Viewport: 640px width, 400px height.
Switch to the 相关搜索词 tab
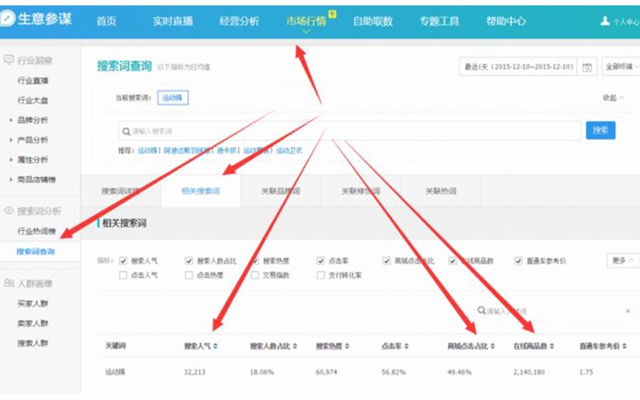pos(201,191)
